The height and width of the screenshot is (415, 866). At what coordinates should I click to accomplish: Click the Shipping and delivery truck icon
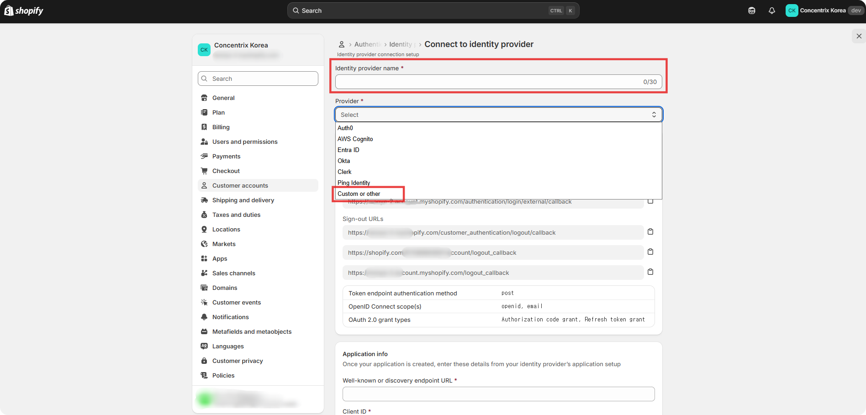(x=204, y=200)
